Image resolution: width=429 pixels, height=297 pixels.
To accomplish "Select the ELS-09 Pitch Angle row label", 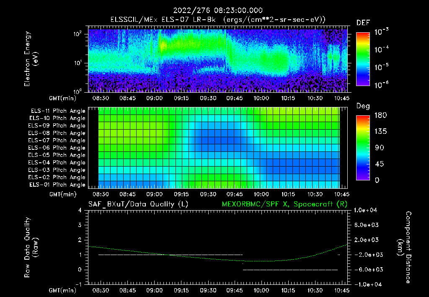I will pyautogui.click(x=57, y=126).
